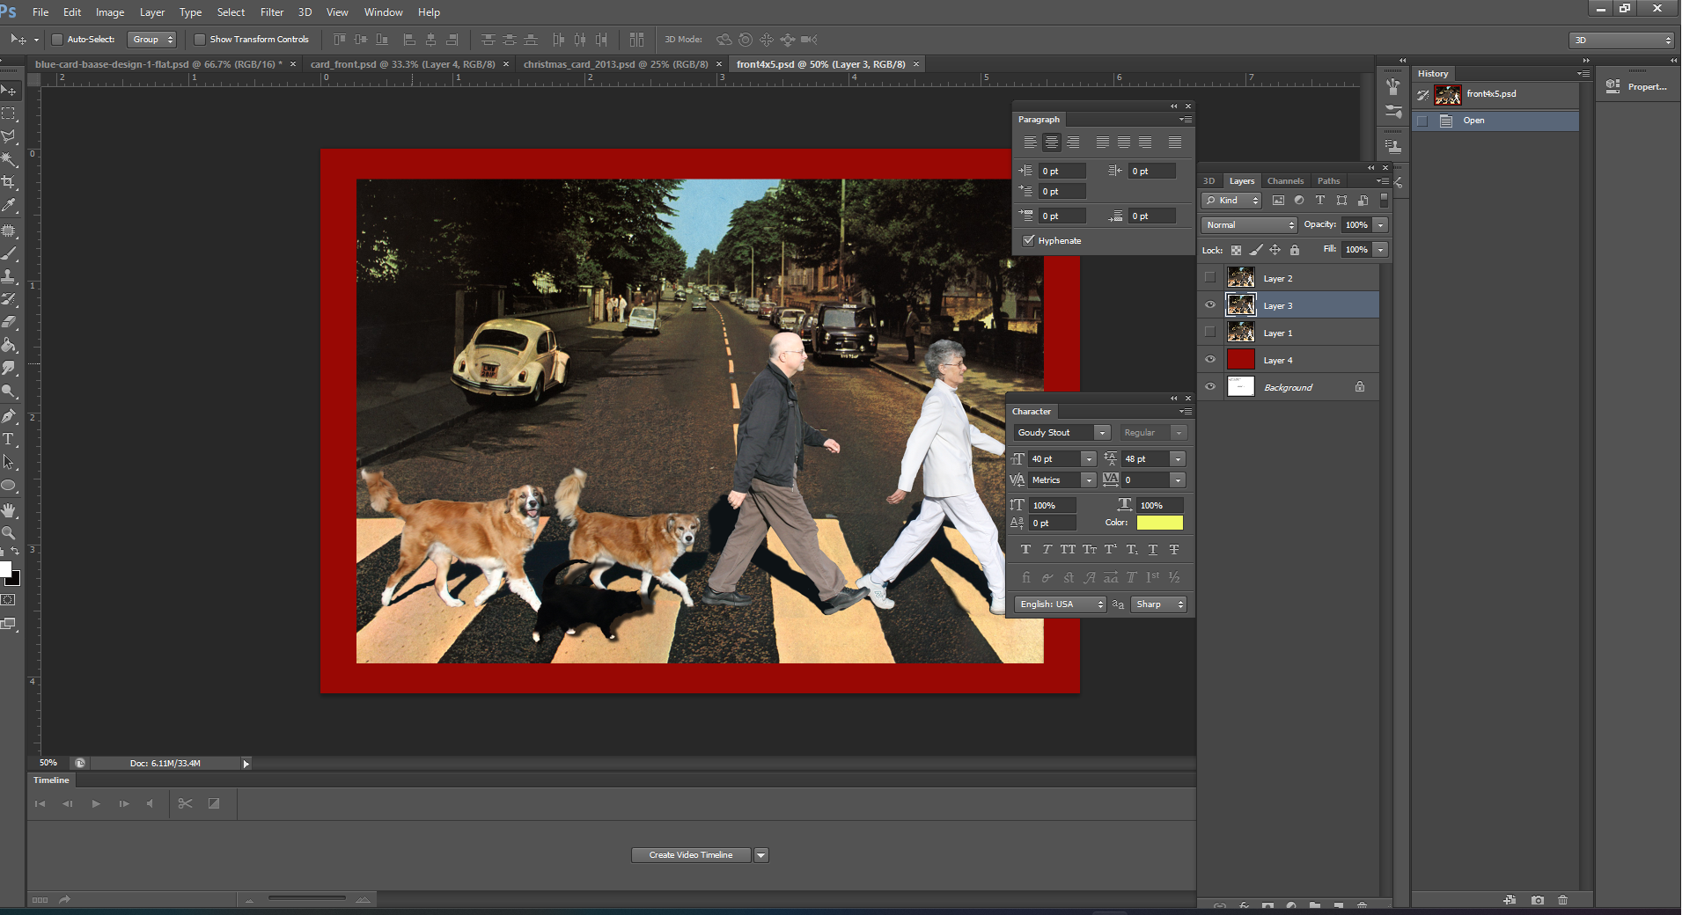Select the Clone Stamp tool
Image resolution: width=1697 pixels, height=915 pixels.
pyautogui.click(x=9, y=276)
